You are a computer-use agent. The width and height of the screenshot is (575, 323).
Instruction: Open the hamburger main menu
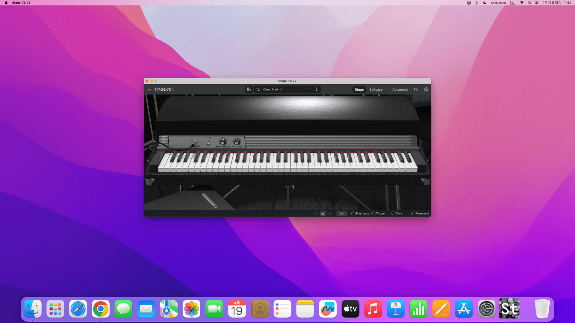[149, 89]
